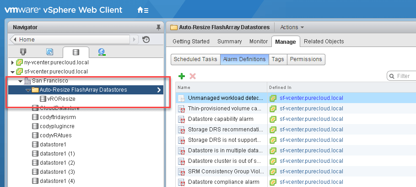Screen dimensions: 416x187
Task: Click the vCenter icon in Thin-provisioned volume row
Action: coord(273,109)
